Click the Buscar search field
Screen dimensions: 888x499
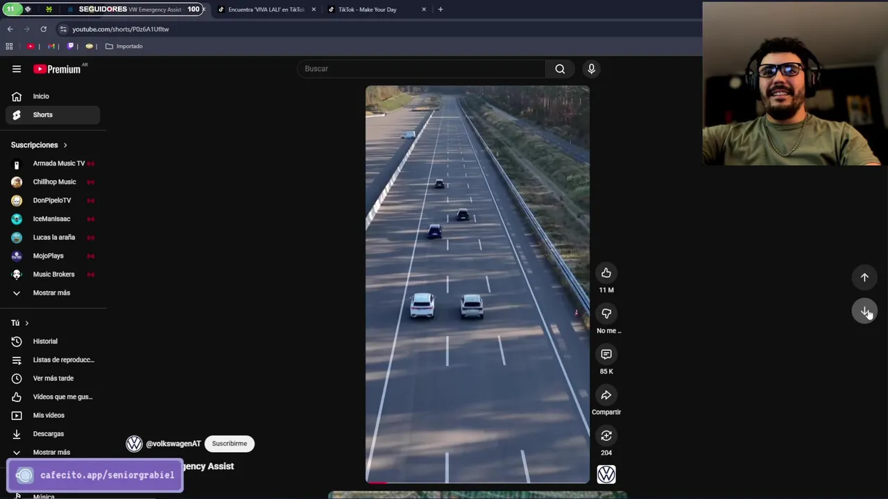[421, 69]
